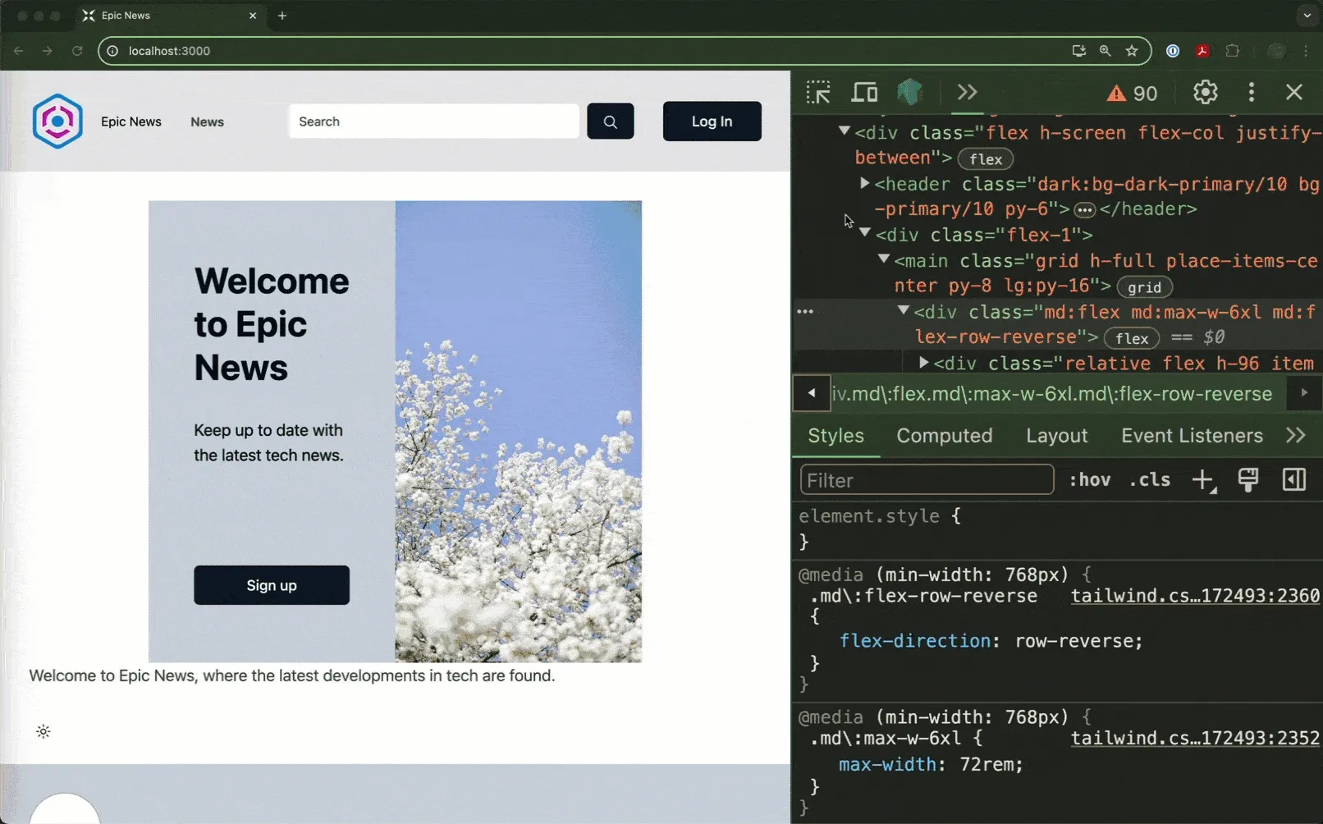
Task: Add a new style rule plus icon
Action: tap(1203, 480)
